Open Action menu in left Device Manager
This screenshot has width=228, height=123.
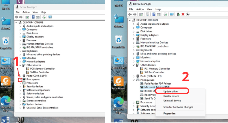[26, 12]
